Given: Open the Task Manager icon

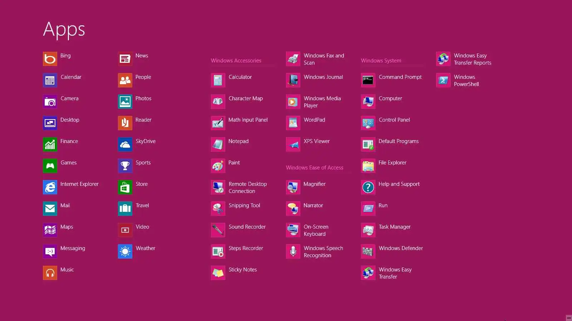Looking at the screenshot, I should [x=368, y=230].
